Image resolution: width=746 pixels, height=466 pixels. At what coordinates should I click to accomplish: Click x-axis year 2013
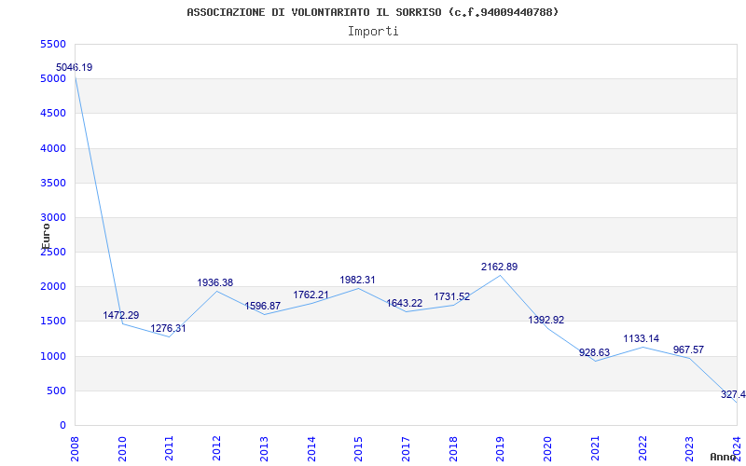click(x=264, y=448)
